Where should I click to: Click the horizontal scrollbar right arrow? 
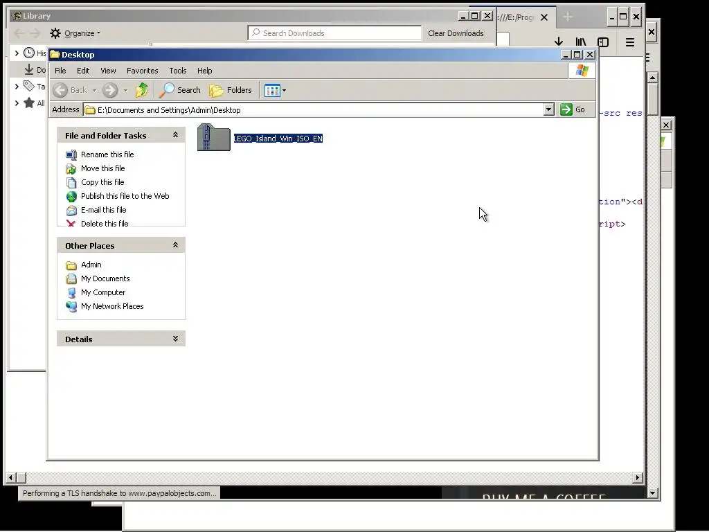638,477
